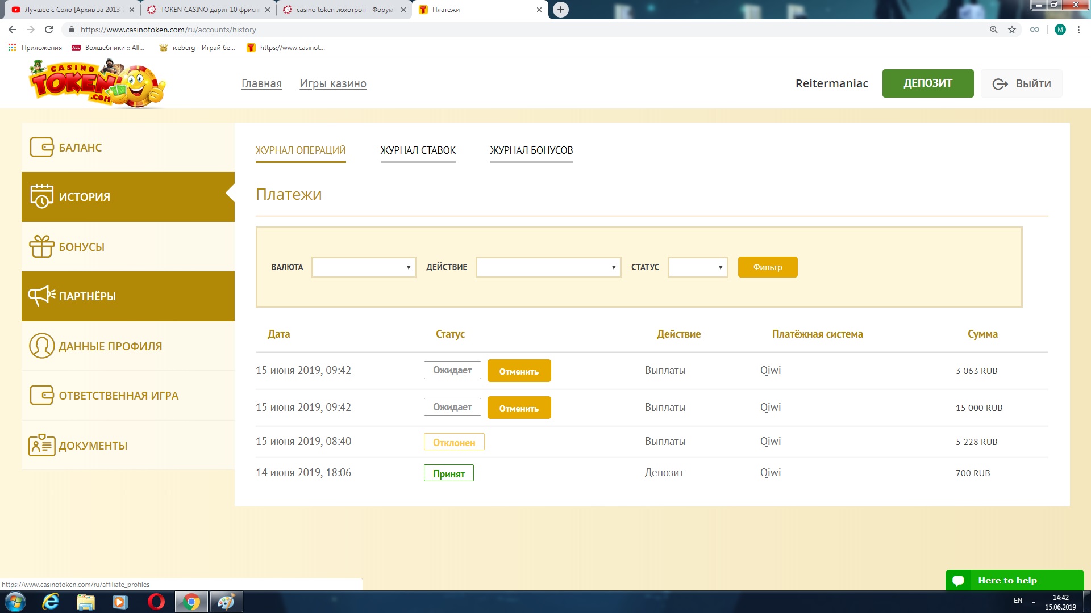Expand the Валюта dropdown

364,267
